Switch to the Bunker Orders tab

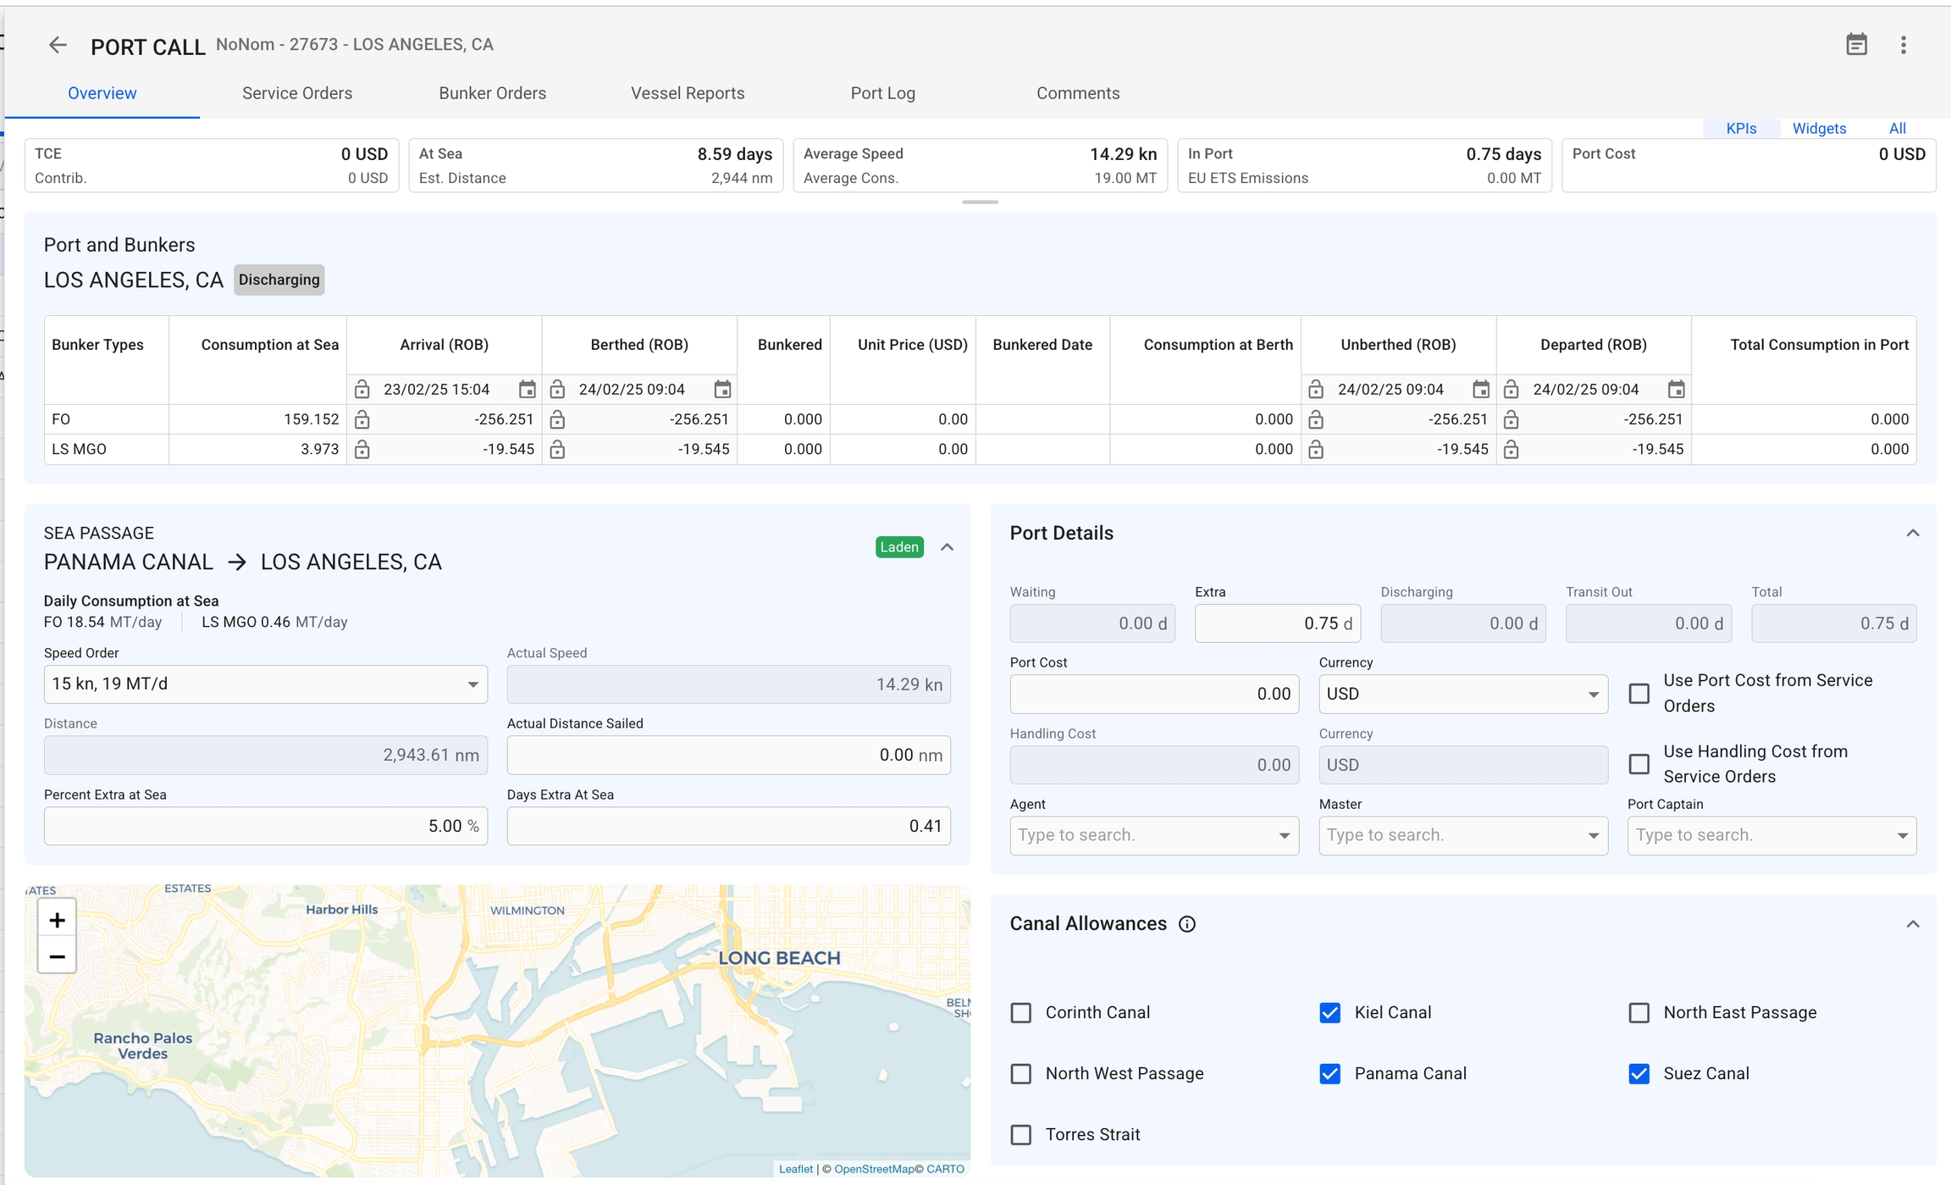[492, 93]
